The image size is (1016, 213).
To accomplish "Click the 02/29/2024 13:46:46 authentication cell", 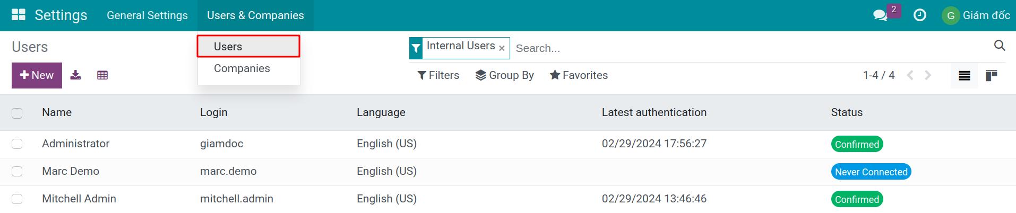I will point(654,199).
